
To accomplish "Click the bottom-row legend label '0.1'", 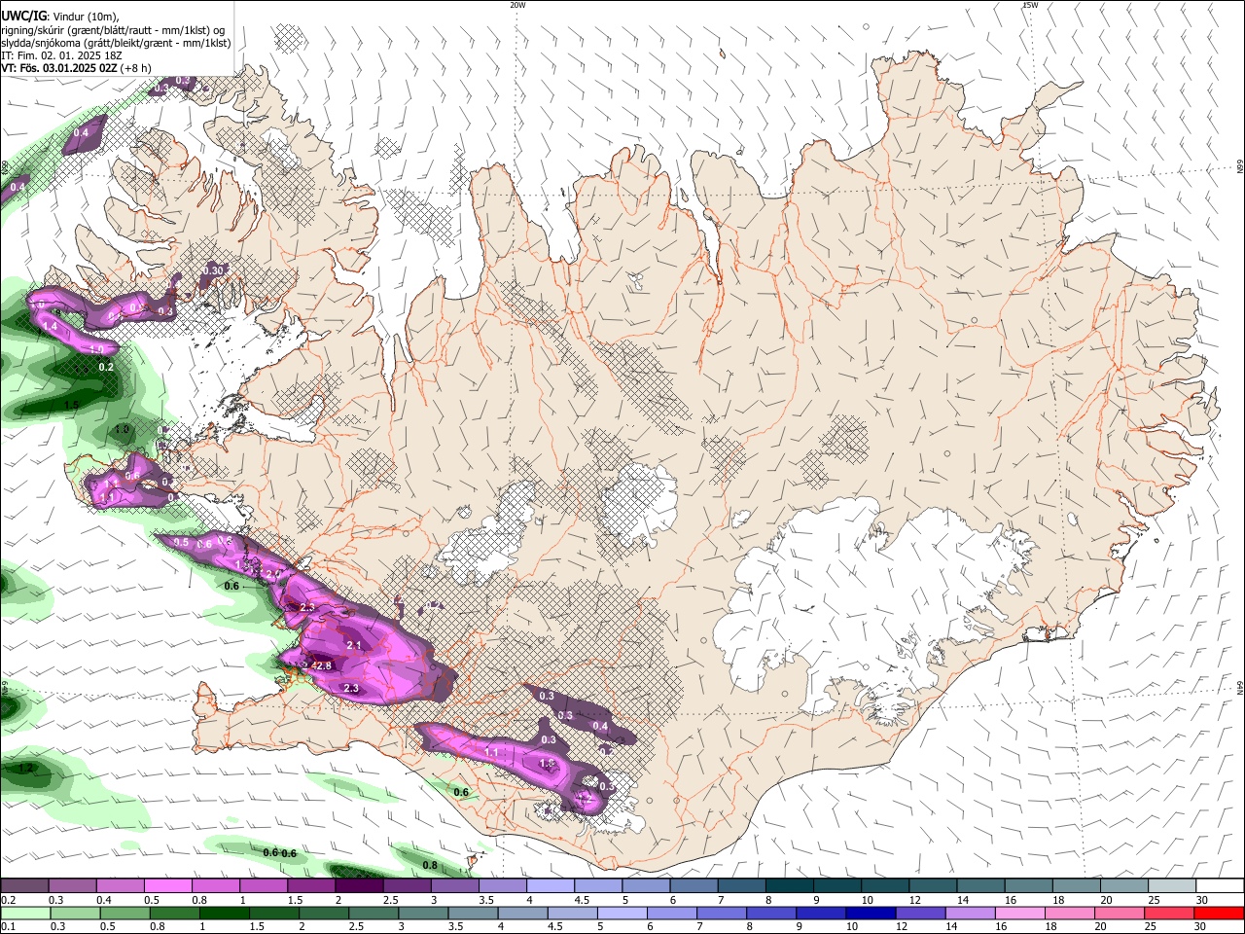I will (8, 926).
